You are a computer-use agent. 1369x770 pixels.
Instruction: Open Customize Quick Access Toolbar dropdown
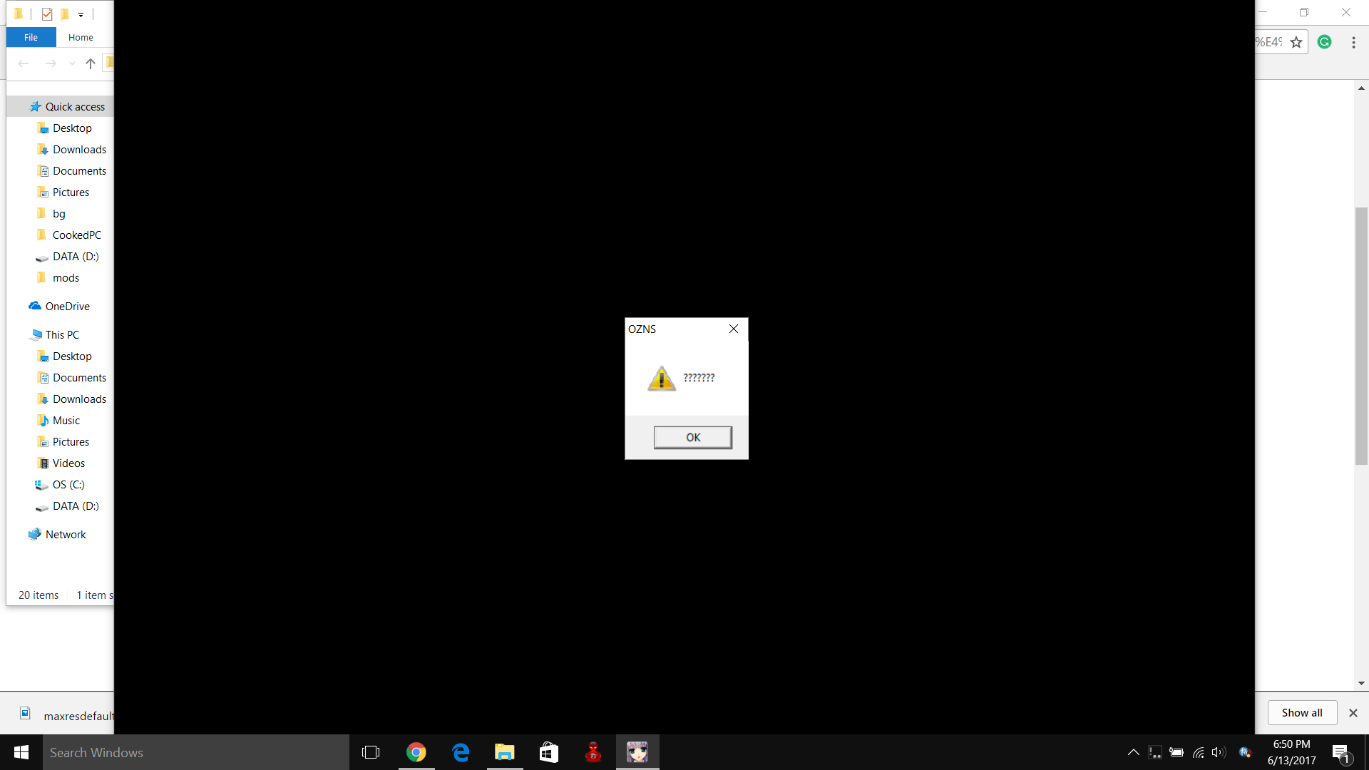pyautogui.click(x=81, y=14)
